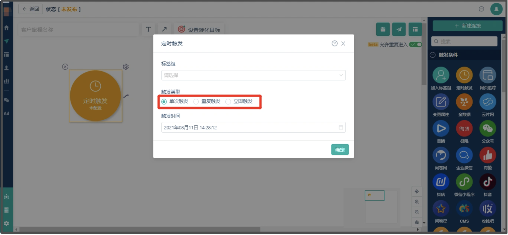This screenshot has width=508, height=235.
Task: Click the vertical canvas scrollbar
Action: point(424,54)
